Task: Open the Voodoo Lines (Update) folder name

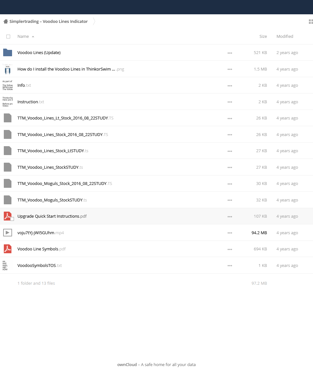Action: coord(39,52)
